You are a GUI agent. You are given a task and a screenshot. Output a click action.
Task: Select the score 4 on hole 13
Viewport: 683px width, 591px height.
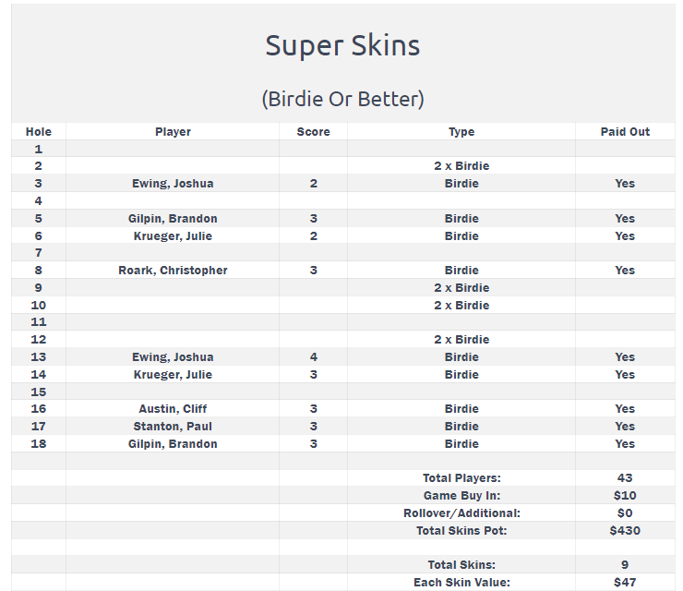[314, 357]
